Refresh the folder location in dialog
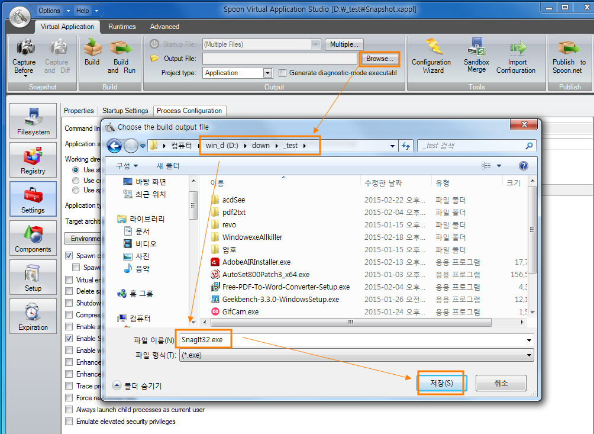594x434 pixels. click(406, 146)
